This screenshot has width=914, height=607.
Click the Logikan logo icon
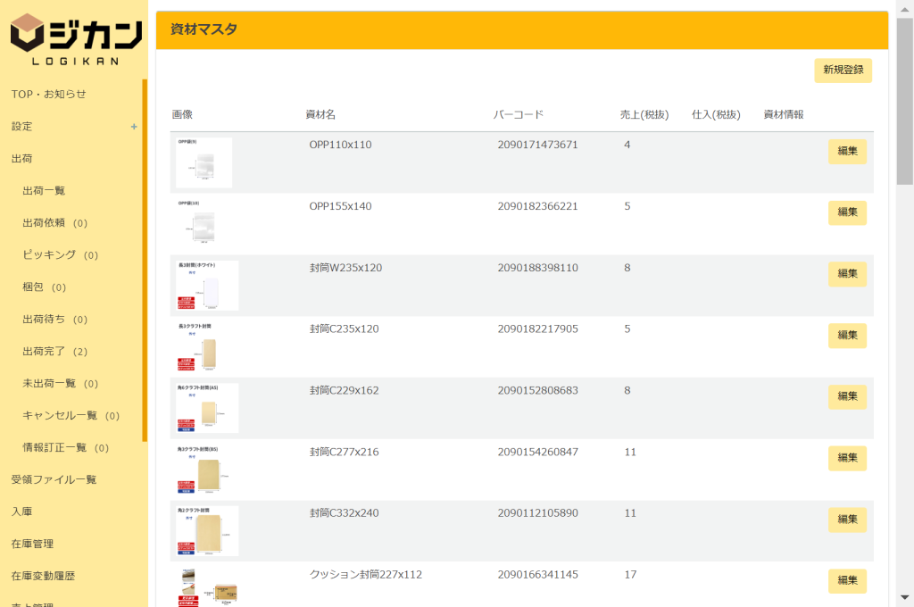(29, 33)
